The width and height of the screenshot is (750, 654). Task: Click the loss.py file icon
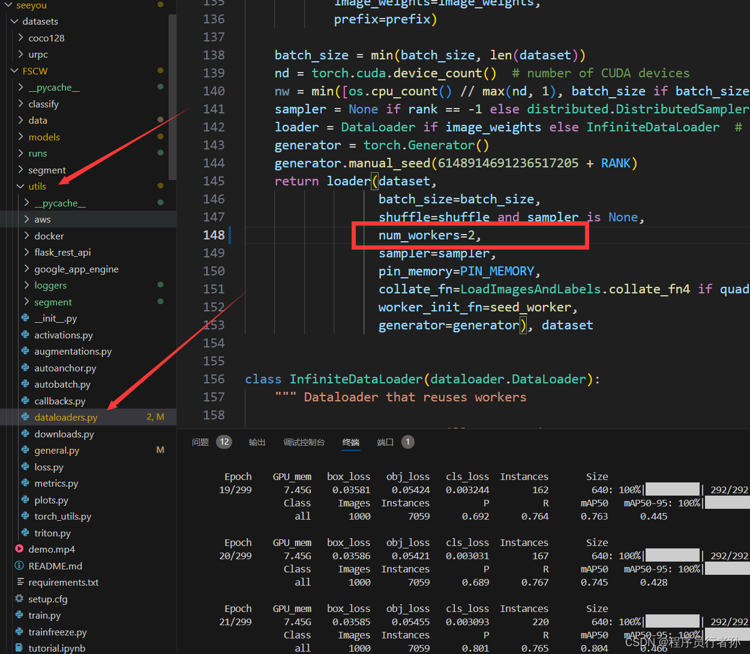(x=25, y=467)
